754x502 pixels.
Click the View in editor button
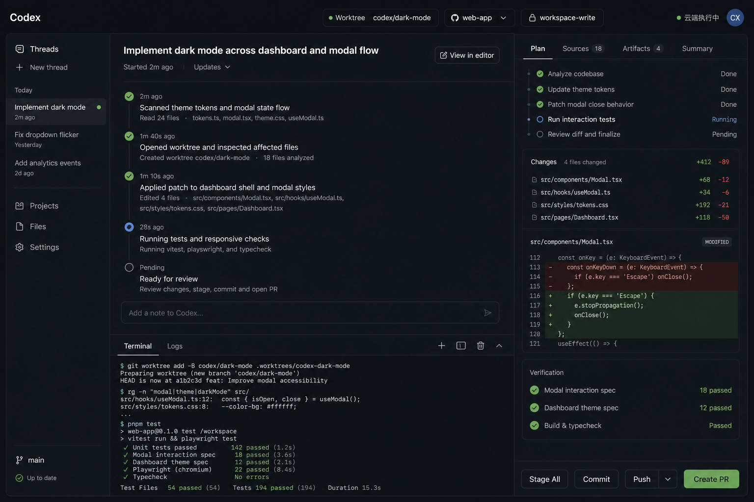pos(467,55)
